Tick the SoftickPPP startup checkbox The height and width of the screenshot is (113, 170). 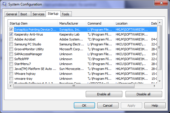pyautogui.click(x=11, y=59)
